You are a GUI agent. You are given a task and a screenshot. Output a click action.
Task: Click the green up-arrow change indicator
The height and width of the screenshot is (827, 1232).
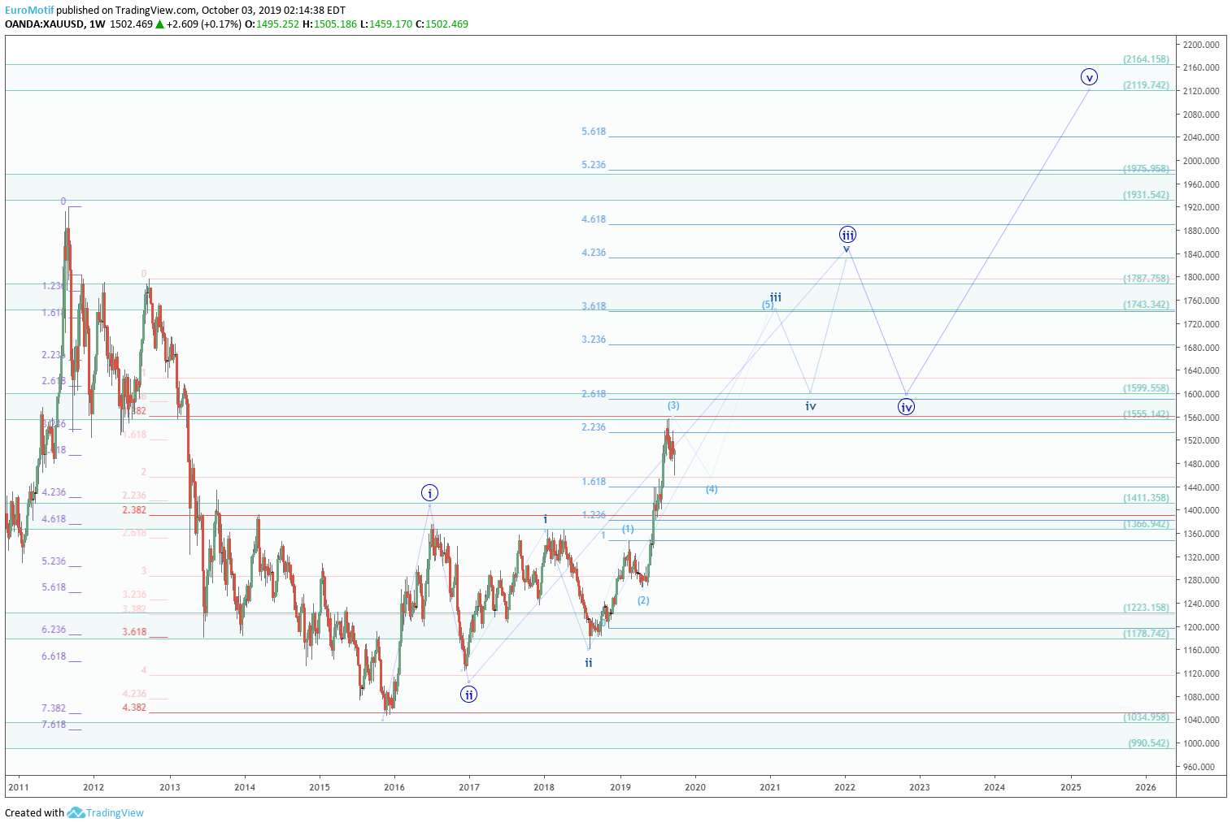point(160,24)
